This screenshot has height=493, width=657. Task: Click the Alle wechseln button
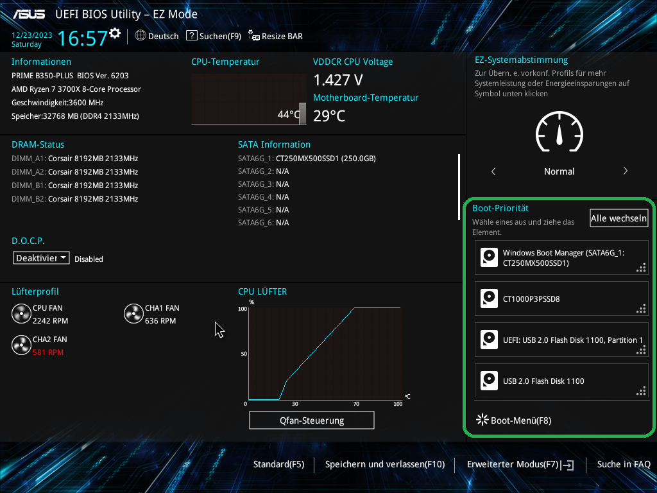pos(619,218)
